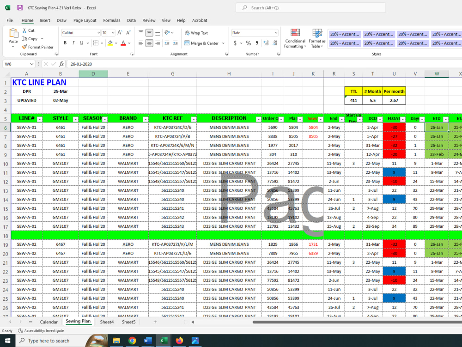The width and height of the screenshot is (462, 347).
Task: Switch to the Formulas ribbon tab
Action: [x=111, y=20]
